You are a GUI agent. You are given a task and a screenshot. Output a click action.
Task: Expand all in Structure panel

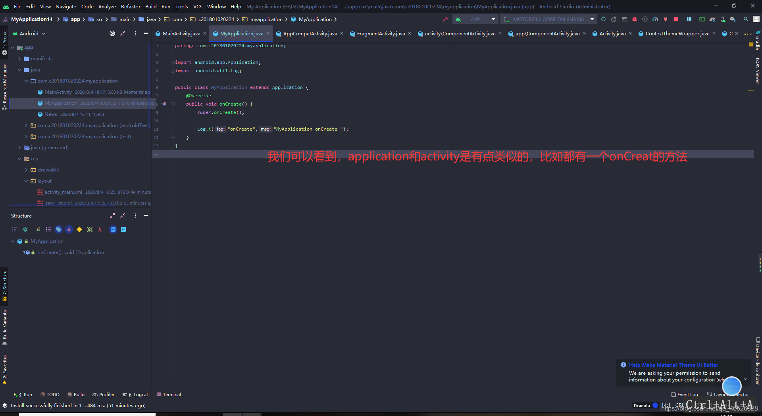click(x=112, y=216)
